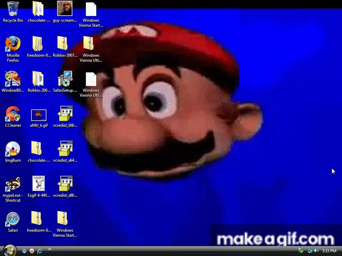
Task: Open the Start menu orb
Action: pyautogui.click(x=10, y=251)
